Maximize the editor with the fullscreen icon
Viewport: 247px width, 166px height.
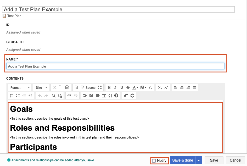(100, 87)
